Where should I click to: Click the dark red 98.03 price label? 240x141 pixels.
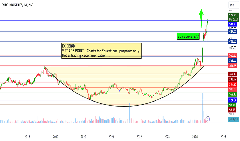tap(232, 110)
